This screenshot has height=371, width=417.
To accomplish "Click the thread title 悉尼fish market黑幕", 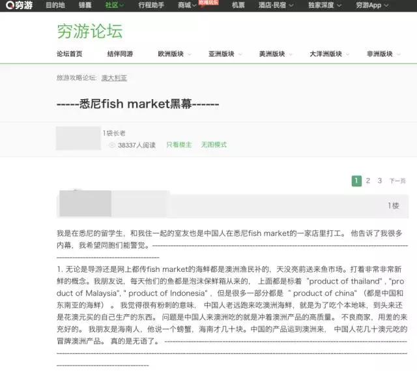I will pyautogui.click(x=137, y=104).
